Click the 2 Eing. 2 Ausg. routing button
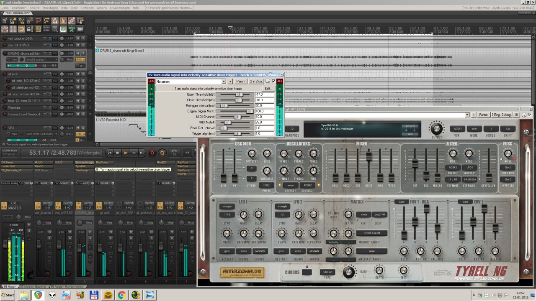536x301 pixels. (x=502, y=115)
